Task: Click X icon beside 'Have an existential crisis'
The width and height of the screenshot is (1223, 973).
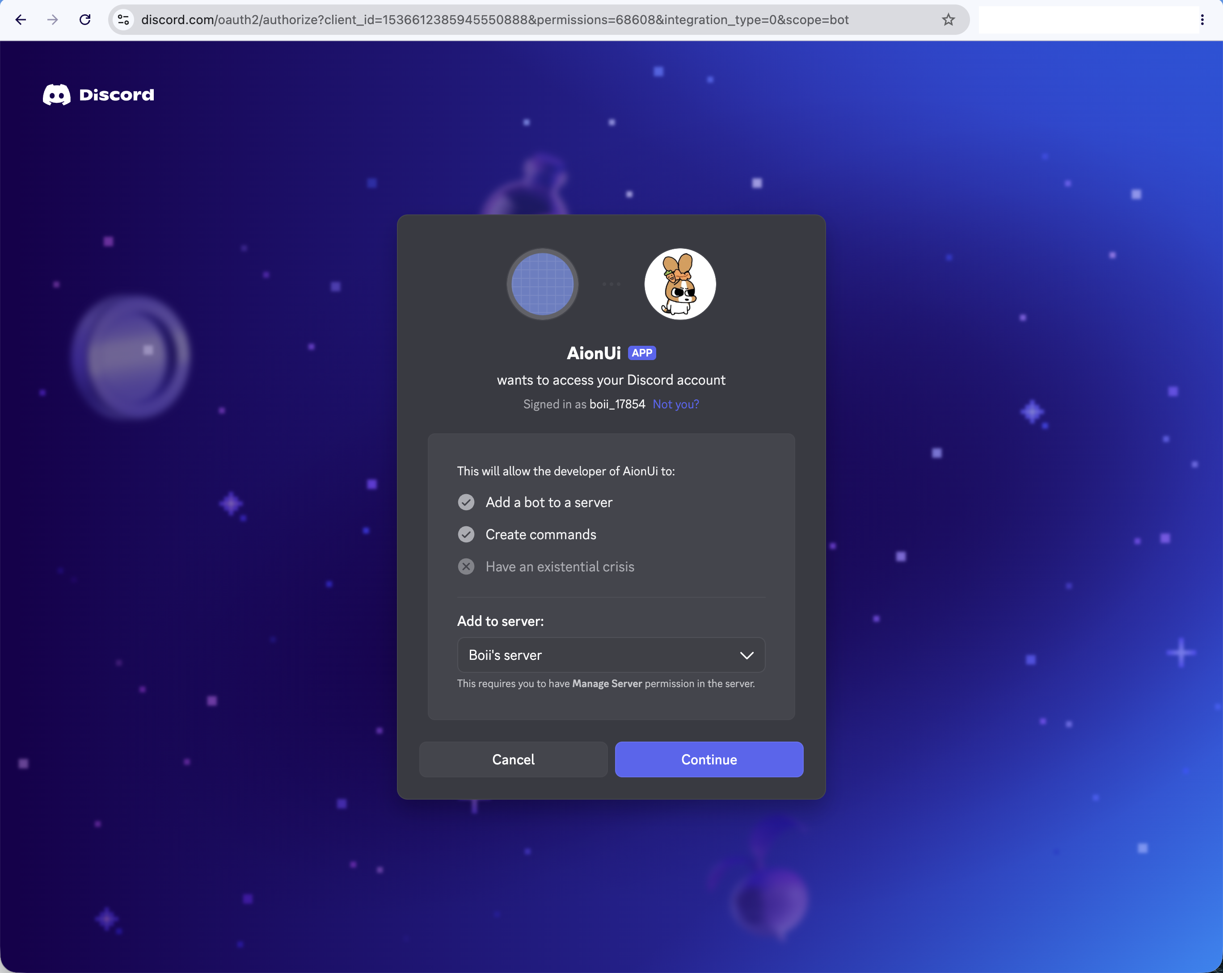Action: [466, 567]
